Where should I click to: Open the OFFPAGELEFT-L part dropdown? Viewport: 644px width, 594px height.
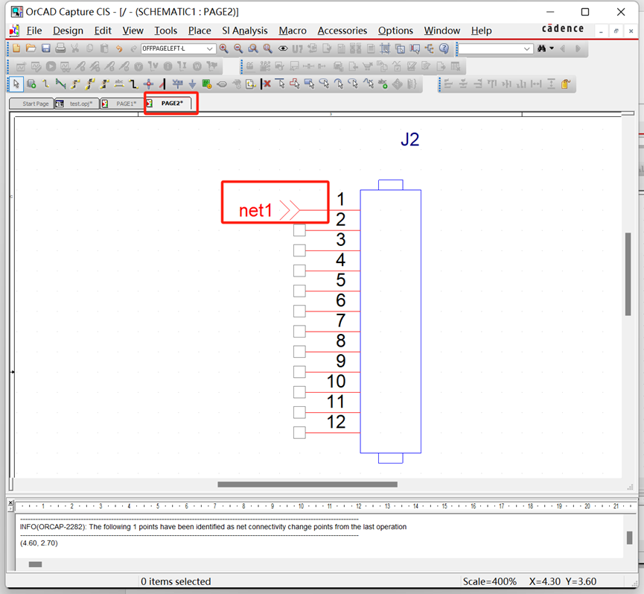[x=209, y=48]
